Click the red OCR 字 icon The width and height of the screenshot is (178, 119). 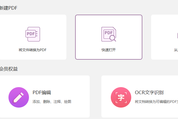coord(121,97)
